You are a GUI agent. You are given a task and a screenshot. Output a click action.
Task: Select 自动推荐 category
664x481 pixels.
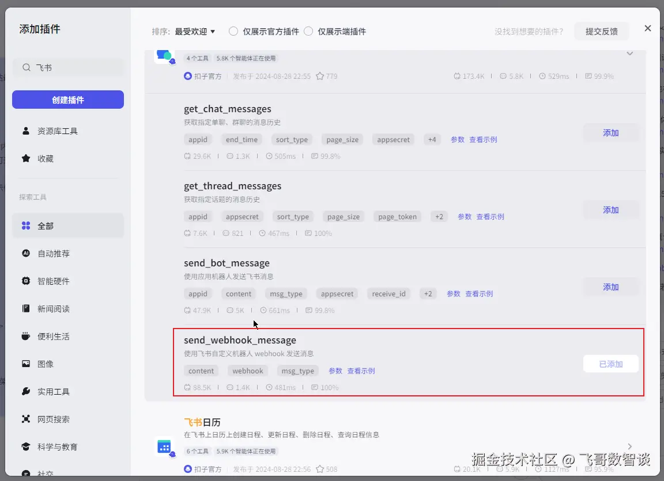pyautogui.click(x=68, y=253)
